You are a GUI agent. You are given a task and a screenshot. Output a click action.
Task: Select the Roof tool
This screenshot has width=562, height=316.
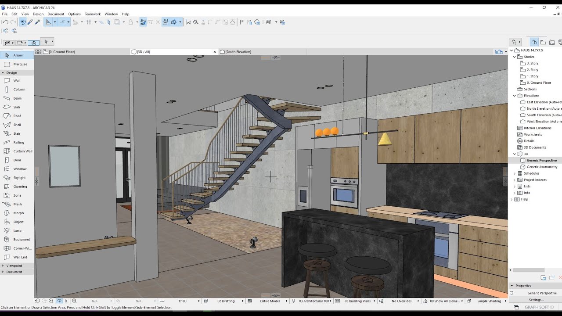[17, 116]
